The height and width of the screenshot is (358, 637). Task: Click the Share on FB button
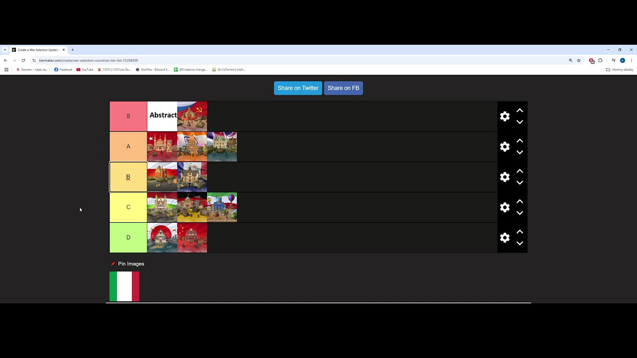[x=343, y=88]
